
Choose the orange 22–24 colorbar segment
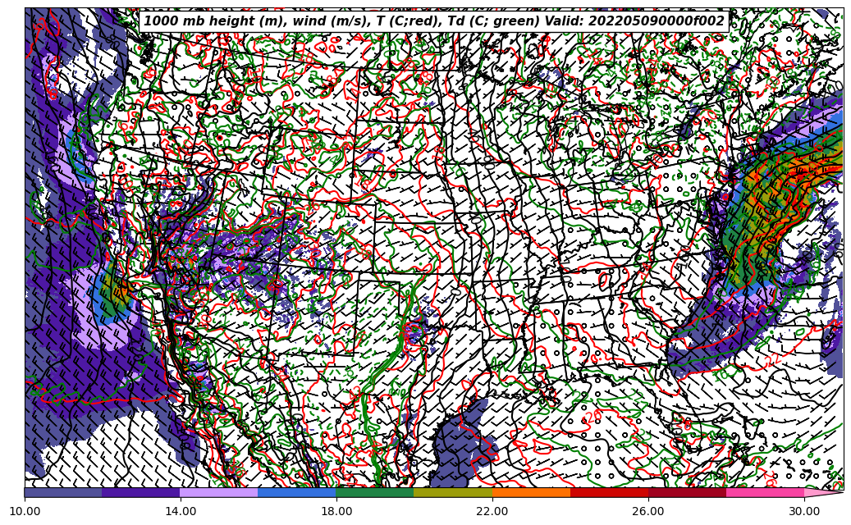[531, 492]
